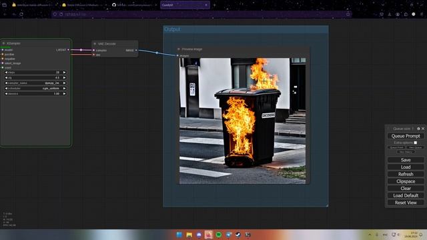Show hidden system tray icons chevron
This screenshot has height=240, width=427.
click(370, 235)
